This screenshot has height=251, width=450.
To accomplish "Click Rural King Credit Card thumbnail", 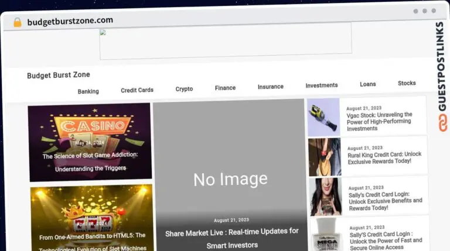I will point(325,157).
